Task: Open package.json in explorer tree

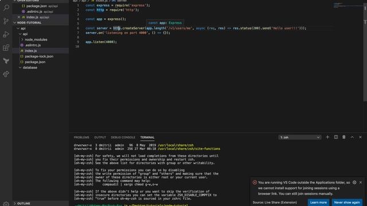Action: 41,62
